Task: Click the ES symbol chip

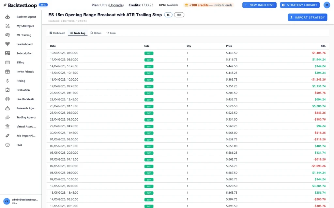Action: 168,15
